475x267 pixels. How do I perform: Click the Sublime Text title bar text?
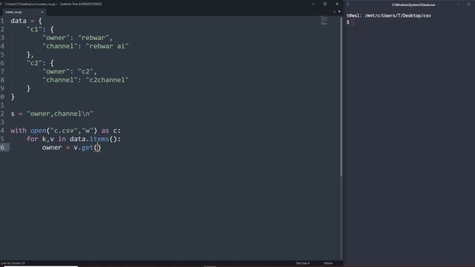click(53, 4)
